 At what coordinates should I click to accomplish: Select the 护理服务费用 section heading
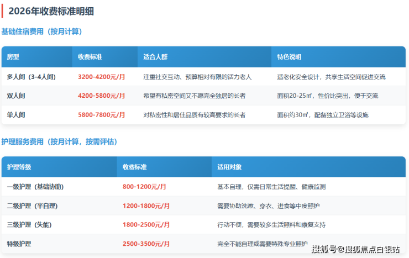click(59, 142)
